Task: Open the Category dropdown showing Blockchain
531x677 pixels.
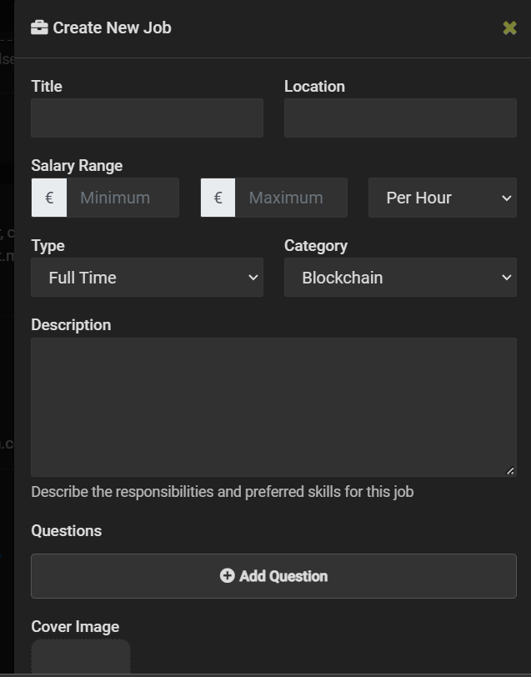Action: 400,278
